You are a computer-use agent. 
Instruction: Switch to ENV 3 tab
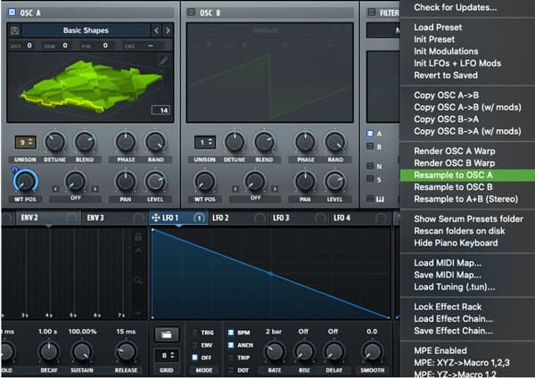point(115,218)
